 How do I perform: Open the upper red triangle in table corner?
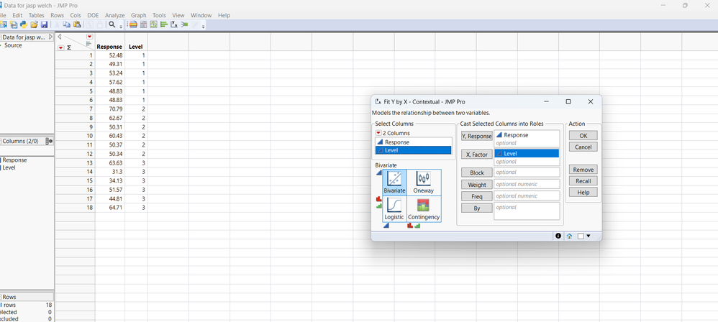tap(90, 37)
